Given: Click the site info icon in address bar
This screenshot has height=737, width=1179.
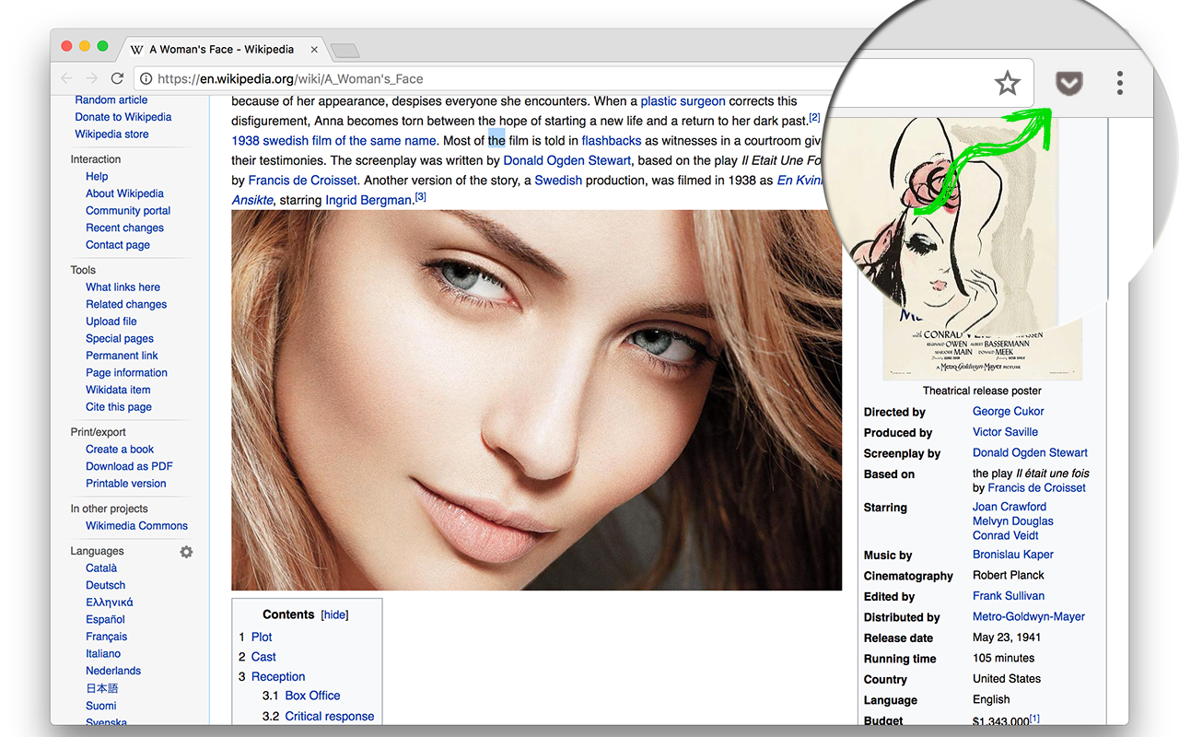Looking at the screenshot, I should [x=145, y=78].
